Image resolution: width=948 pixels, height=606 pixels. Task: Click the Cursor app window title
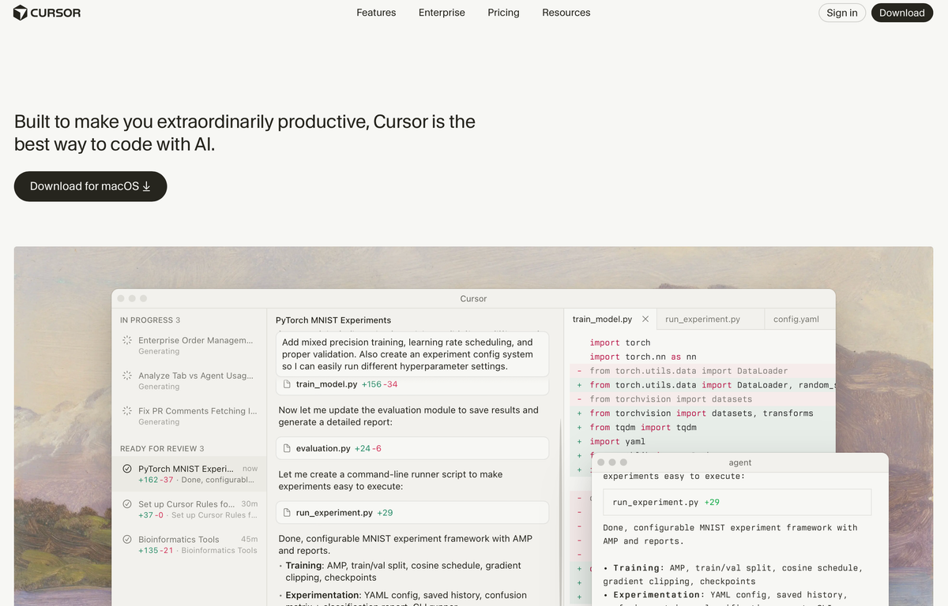click(x=473, y=298)
